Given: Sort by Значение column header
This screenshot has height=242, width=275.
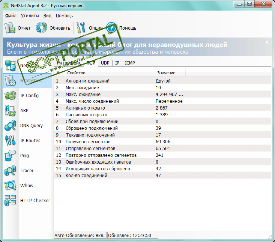Looking at the screenshot, I should pyautogui.click(x=170, y=73).
